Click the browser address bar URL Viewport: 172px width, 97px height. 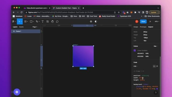point(60,12)
